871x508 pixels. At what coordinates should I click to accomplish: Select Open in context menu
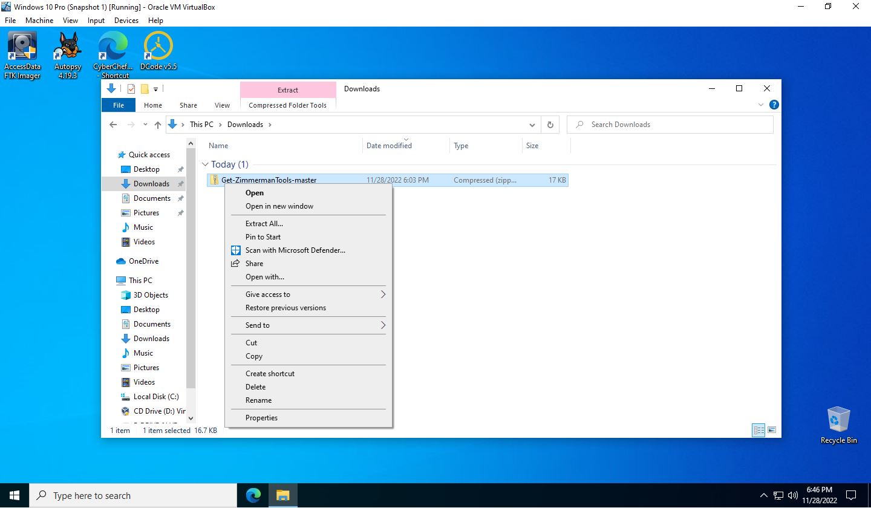click(308, 193)
